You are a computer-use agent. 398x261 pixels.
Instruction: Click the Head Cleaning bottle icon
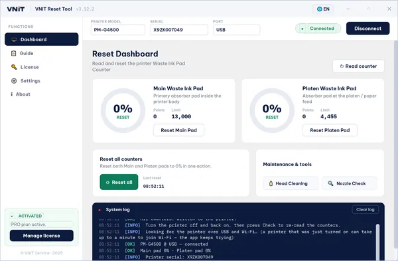click(271, 183)
